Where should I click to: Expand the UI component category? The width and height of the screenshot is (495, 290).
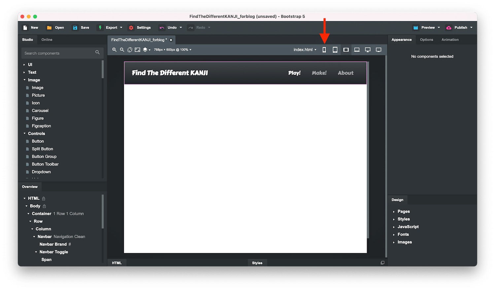pyautogui.click(x=24, y=65)
